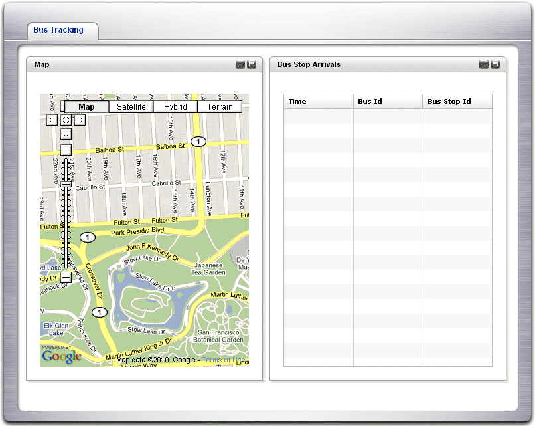
Task: Switch map view to Terrain
Action: point(220,106)
